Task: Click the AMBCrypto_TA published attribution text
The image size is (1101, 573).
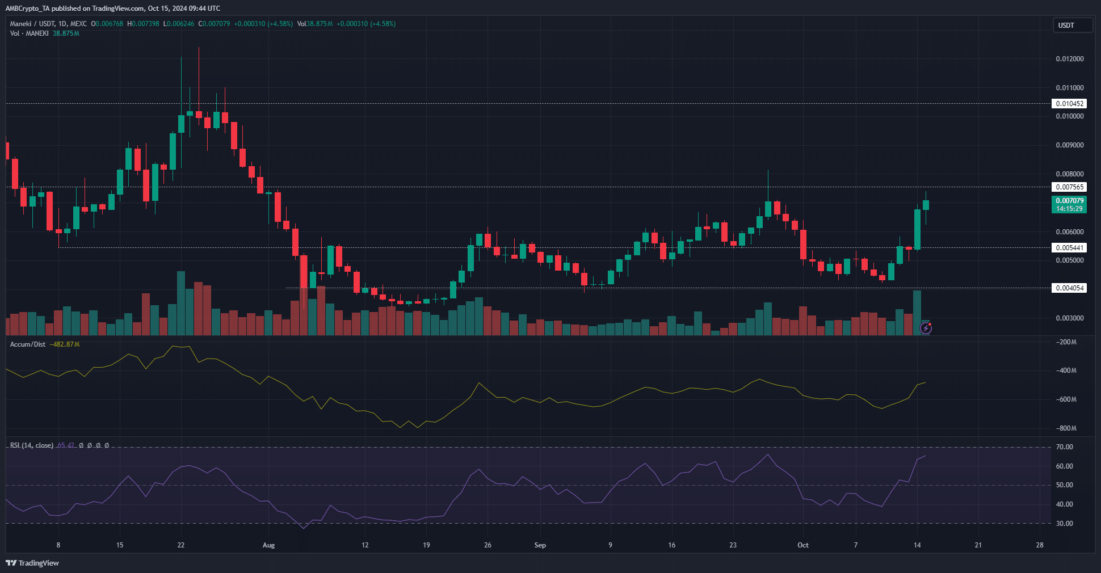Action: click(x=112, y=9)
